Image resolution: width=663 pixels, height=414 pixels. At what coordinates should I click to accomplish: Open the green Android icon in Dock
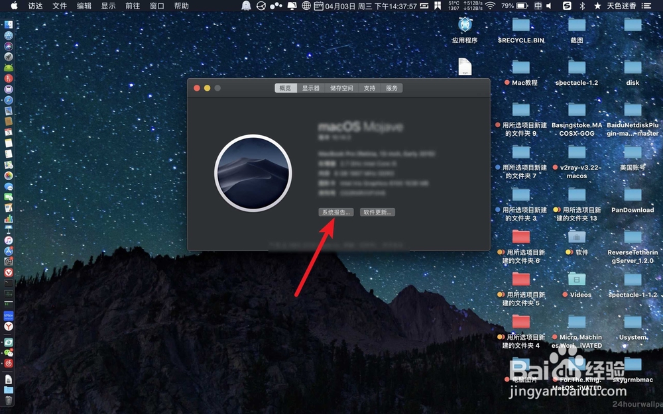[9, 68]
